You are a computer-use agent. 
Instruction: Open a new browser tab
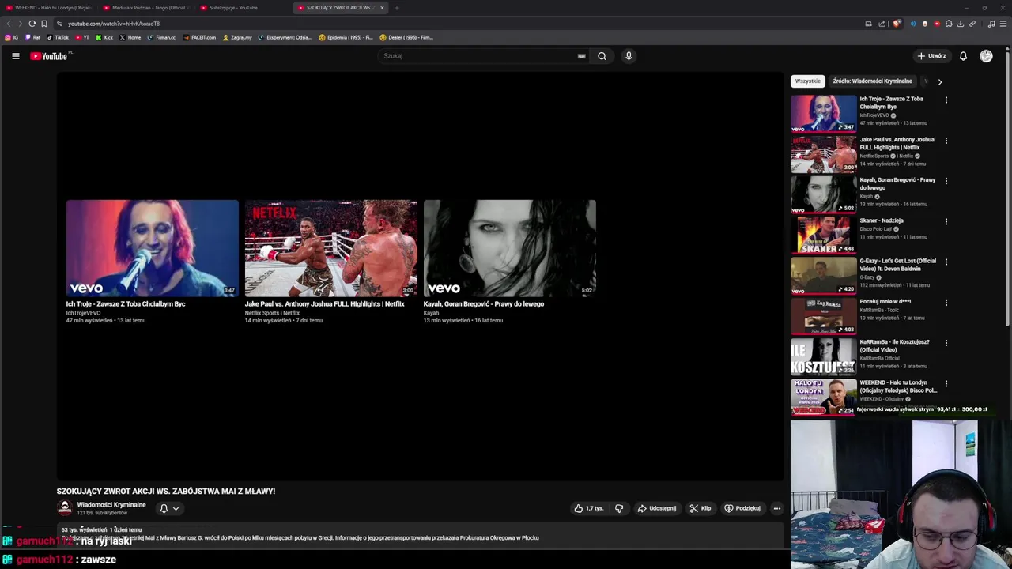click(x=397, y=8)
